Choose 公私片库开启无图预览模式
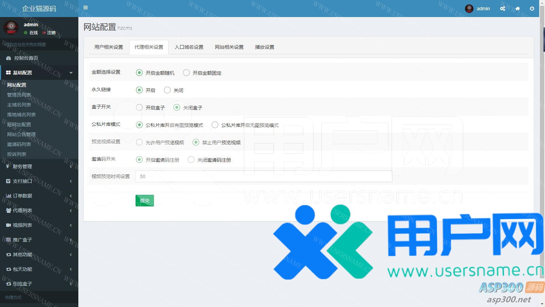Viewport: 545px width, 307px height. pos(215,125)
